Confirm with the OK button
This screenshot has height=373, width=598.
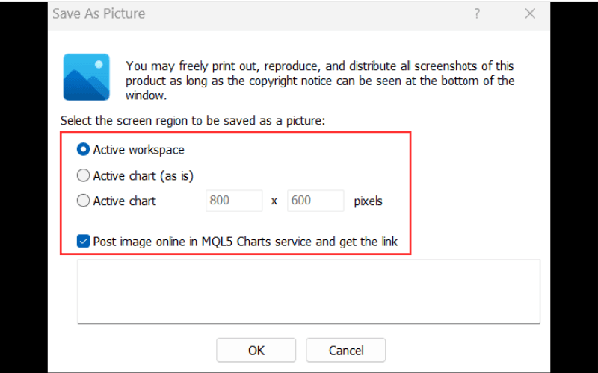pos(256,350)
